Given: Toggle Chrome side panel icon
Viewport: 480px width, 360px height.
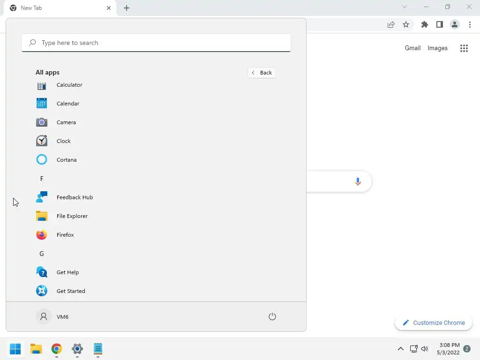Looking at the screenshot, I should click(x=440, y=24).
